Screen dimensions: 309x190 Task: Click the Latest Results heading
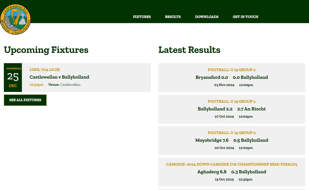pyautogui.click(x=190, y=50)
